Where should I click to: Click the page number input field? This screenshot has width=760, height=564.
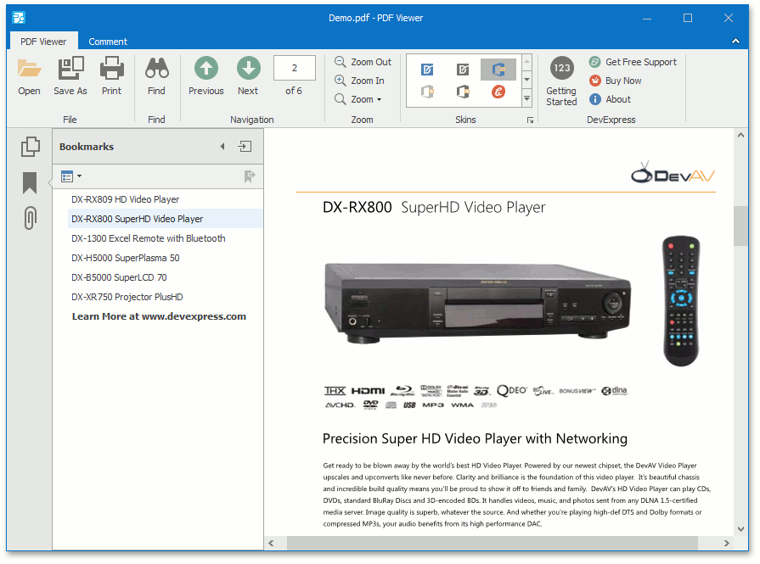295,68
